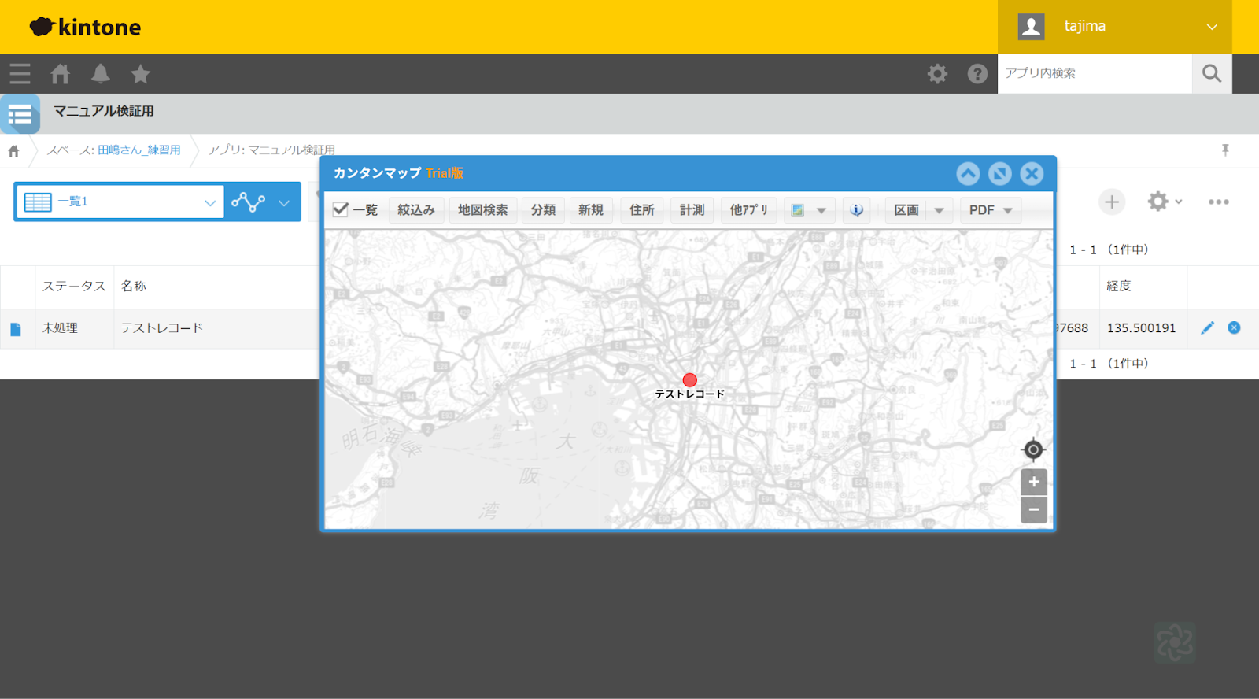Click the 計測 button
Image resolution: width=1259 pixels, height=699 pixels.
coord(692,210)
